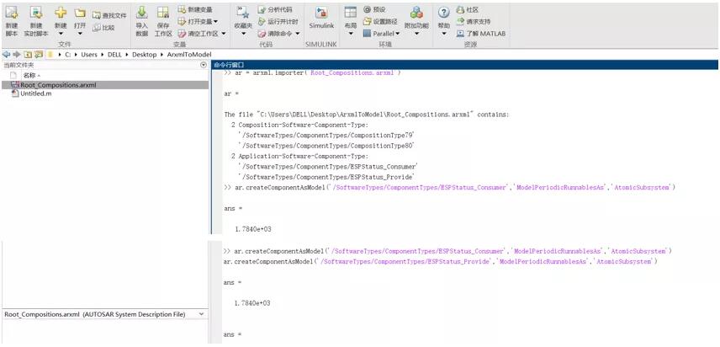Click the up-one-level folder icon
The width and height of the screenshot is (720, 347).
[28, 54]
